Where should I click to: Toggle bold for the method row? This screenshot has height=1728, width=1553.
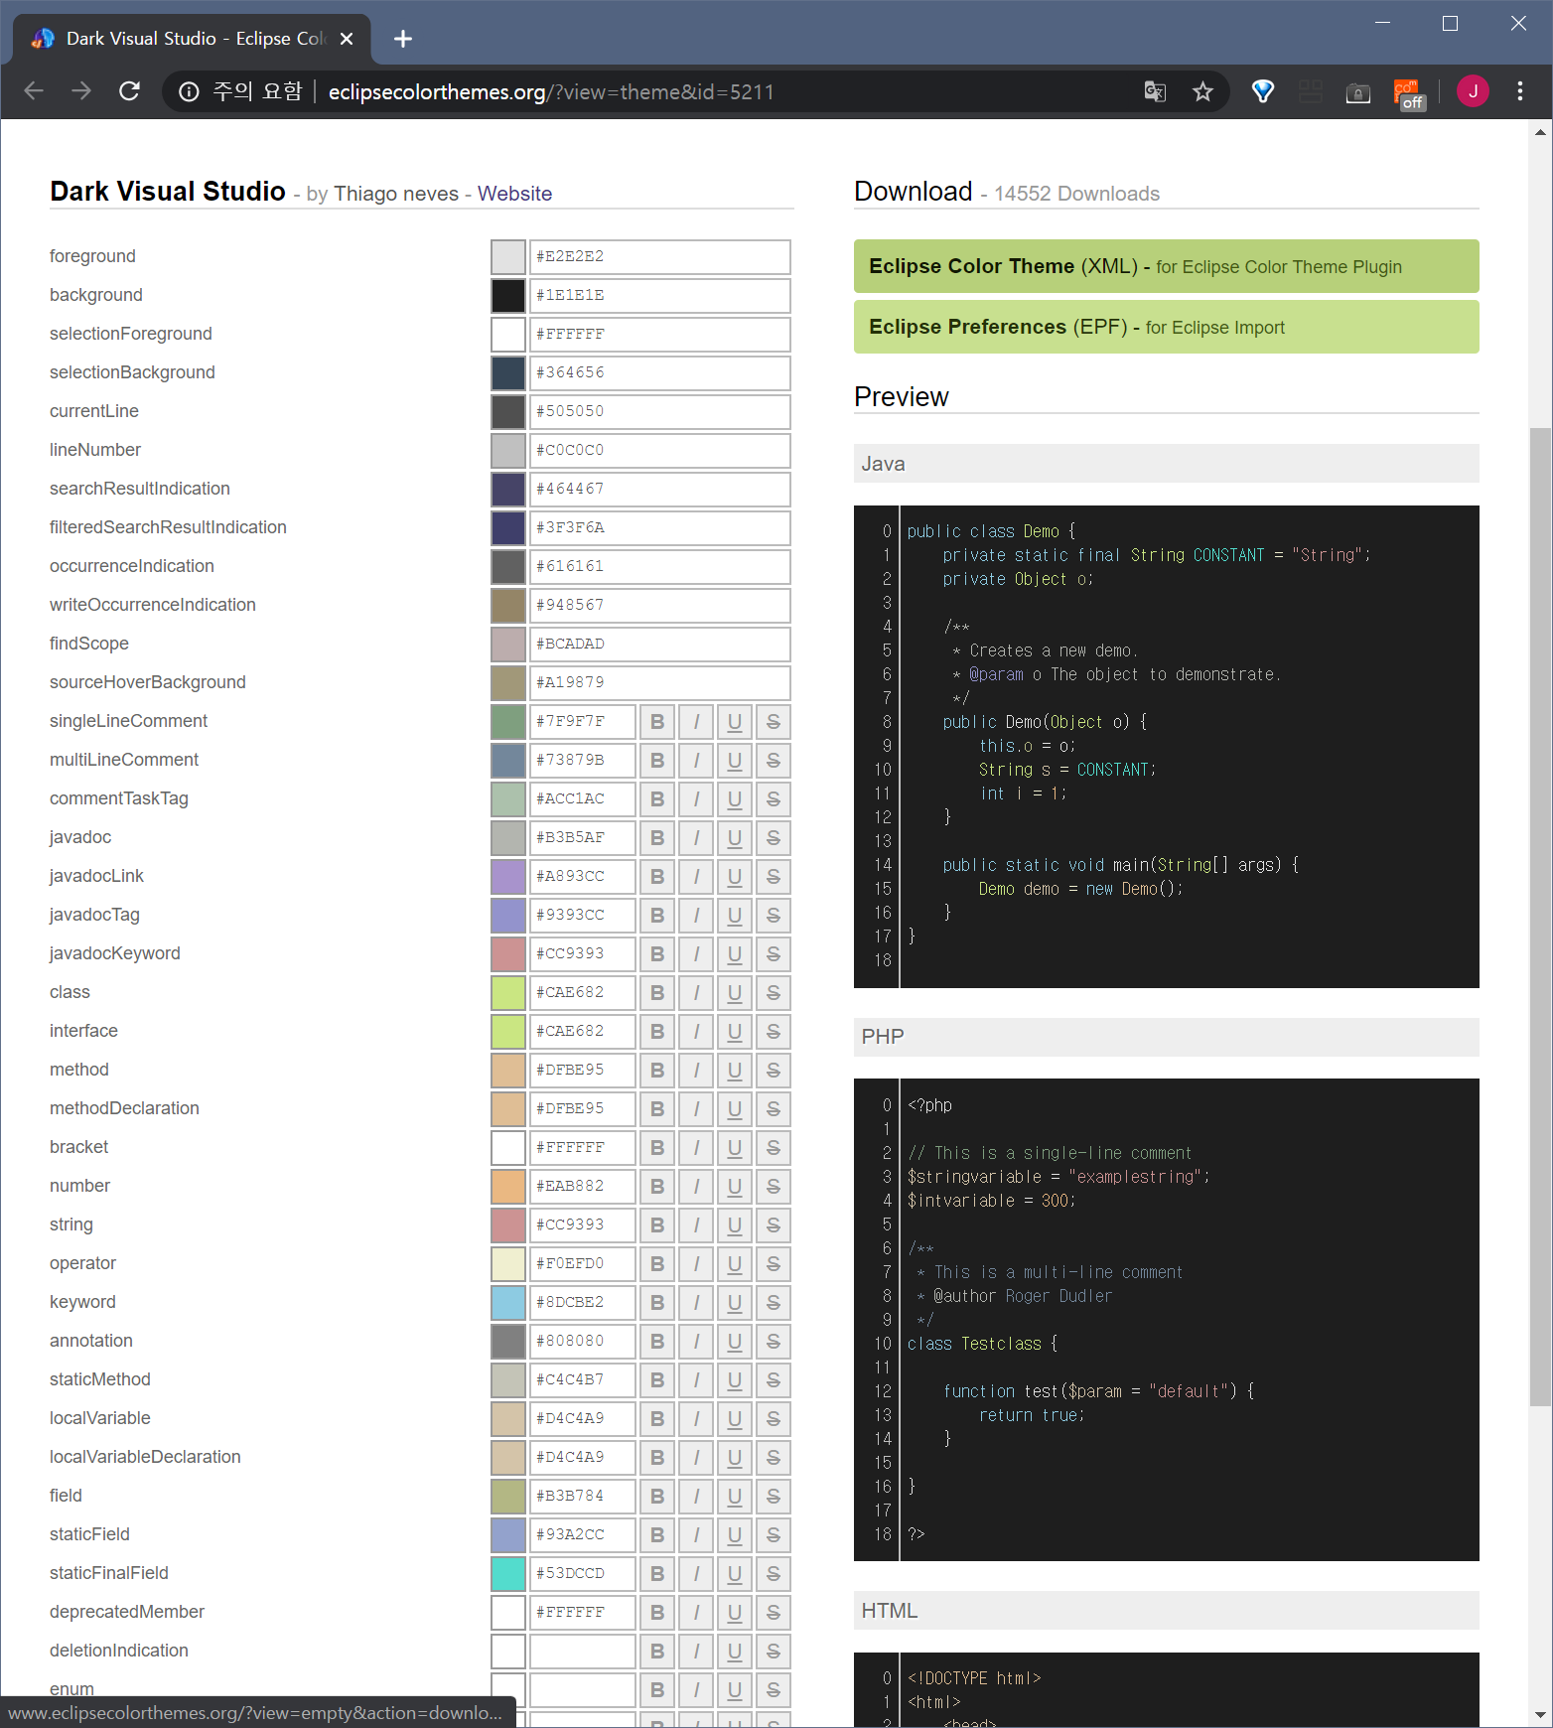pyautogui.click(x=657, y=1071)
